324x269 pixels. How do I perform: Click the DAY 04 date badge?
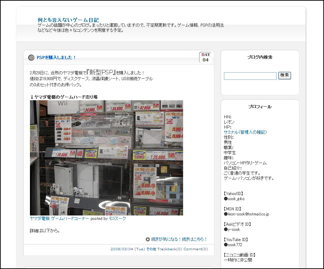point(206,57)
